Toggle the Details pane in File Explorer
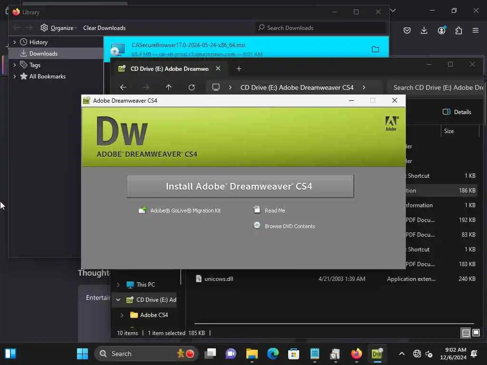The image size is (487, 365). [457, 112]
